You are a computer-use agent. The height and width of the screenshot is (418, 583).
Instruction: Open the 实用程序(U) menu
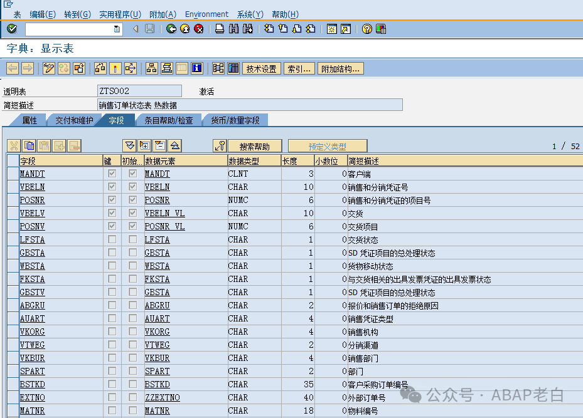[x=120, y=14]
